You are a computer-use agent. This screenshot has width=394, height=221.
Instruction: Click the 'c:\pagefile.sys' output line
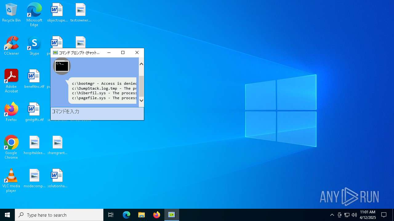pos(104,98)
